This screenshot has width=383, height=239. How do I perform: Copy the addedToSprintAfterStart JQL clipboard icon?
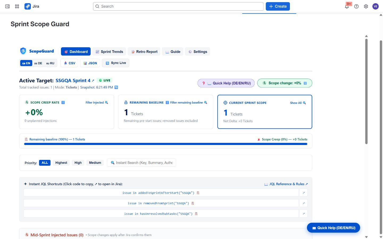point(198,193)
